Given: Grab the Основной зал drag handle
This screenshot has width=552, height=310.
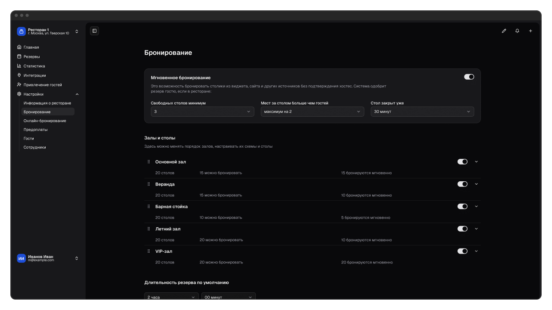Looking at the screenshot, I should pyautogui.click(x=149, y=162).
